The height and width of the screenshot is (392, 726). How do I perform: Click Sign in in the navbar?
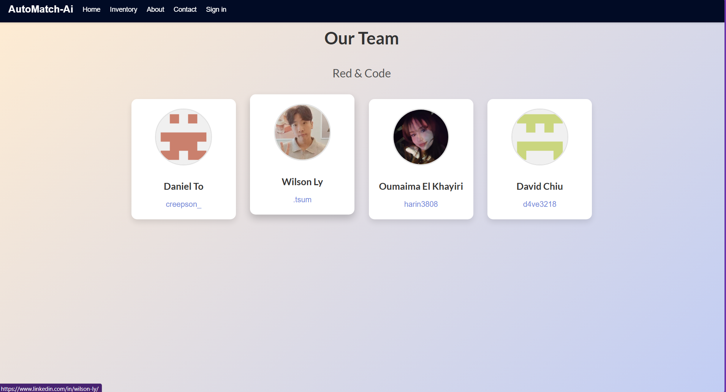pyautogui.click(x=216, y=9)
